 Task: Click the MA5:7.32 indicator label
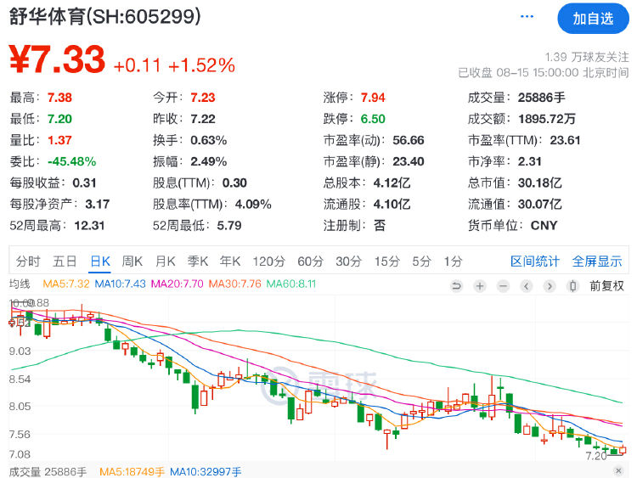(65, 284)
